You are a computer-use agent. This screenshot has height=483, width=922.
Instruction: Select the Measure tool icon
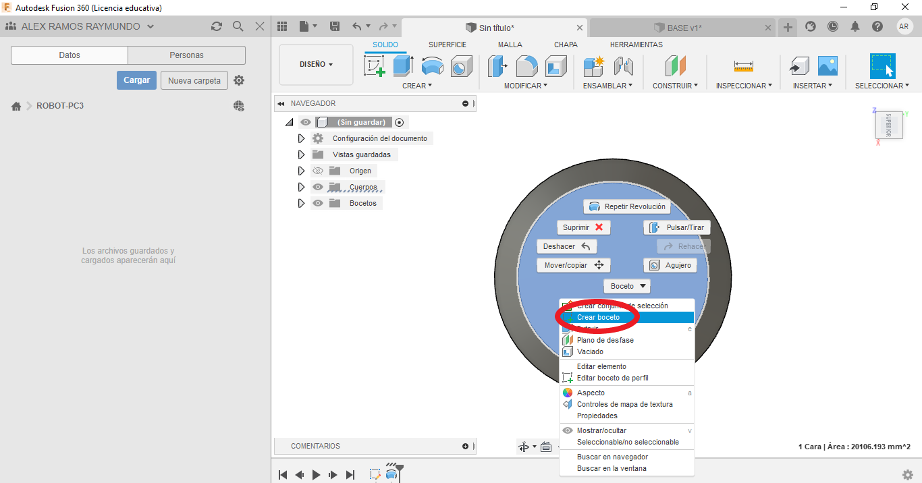[x=744, y=66]
